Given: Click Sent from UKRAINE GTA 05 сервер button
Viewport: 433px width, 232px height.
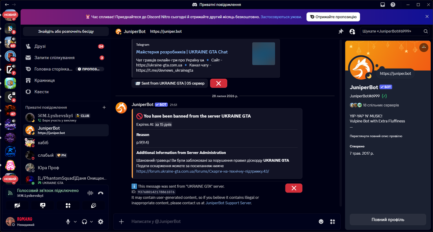Looking at the screenshot, I should [169, 83].
